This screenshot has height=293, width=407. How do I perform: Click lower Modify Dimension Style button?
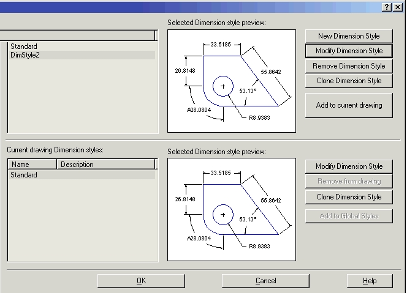pos(349,166)
